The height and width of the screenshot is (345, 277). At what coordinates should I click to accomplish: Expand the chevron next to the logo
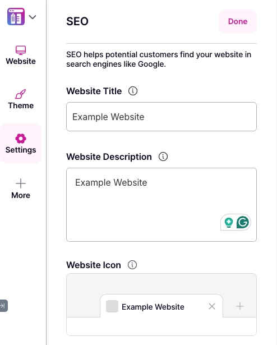[33, 17]
